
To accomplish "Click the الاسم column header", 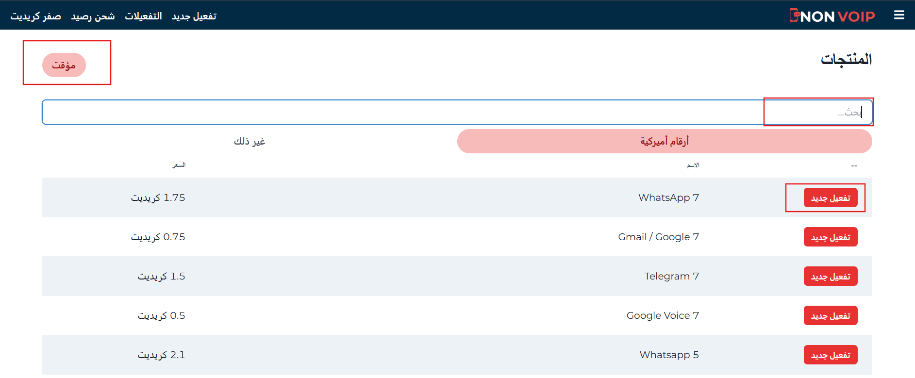I will [x=693, y=165].
